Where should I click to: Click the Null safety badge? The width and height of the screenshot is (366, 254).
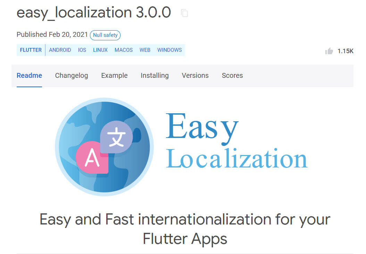(105, 35)
